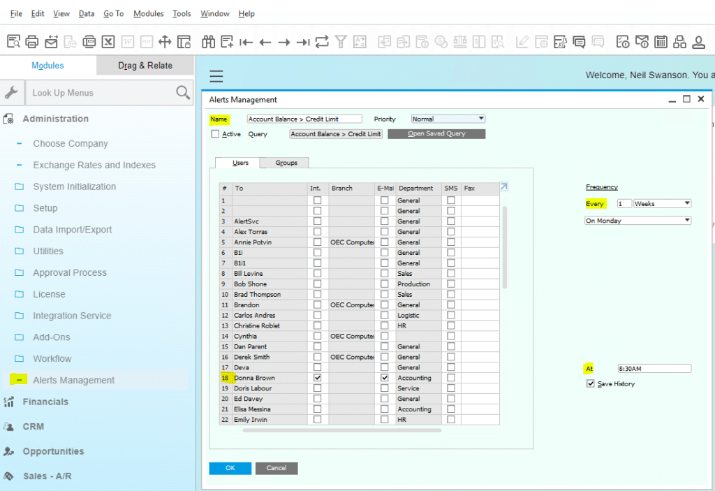Enable the E-Mail checkbox for Donna Brown
Screen dimensions: 715x491
[384, 377]
